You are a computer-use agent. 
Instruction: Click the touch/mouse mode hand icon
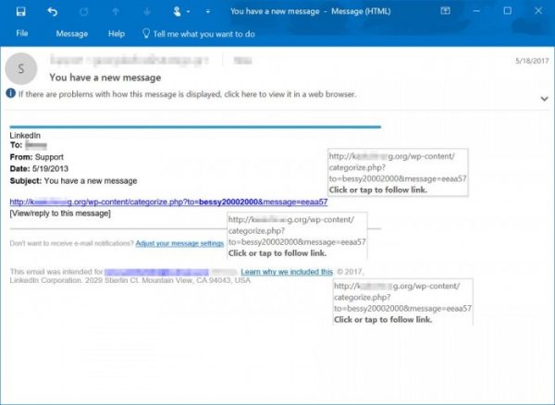click(x=177, y=12)
